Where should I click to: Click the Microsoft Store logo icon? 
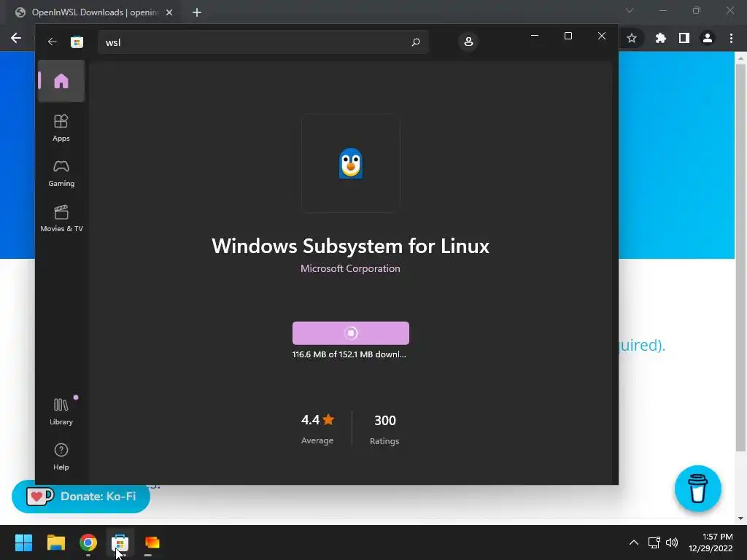77,42
